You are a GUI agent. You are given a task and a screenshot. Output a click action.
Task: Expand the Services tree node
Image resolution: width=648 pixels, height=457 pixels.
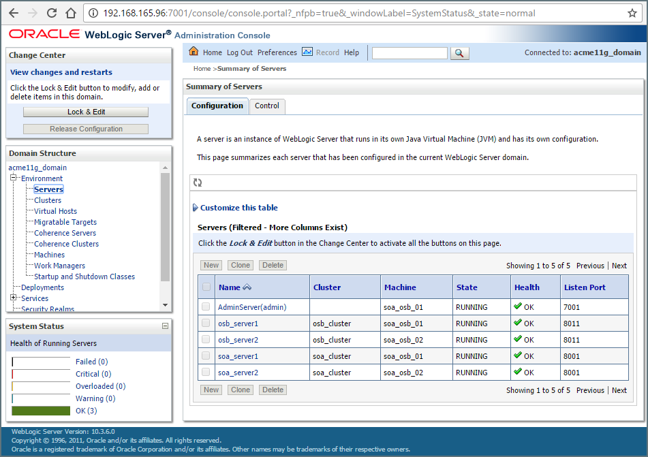13,298
